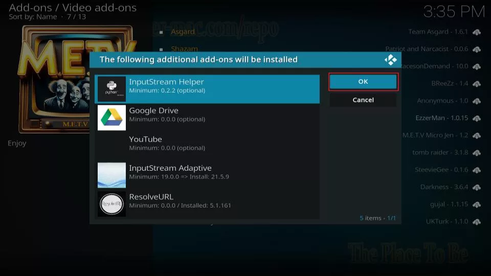This screenshot has width=491, height=276.
Task: Open the Asgard add-on entry
Action: click(x=183, y=32)
